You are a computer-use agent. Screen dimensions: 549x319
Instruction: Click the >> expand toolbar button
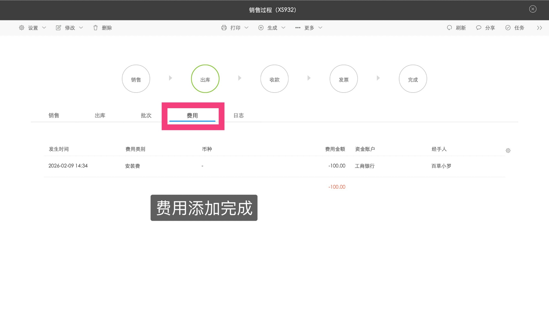540,27
